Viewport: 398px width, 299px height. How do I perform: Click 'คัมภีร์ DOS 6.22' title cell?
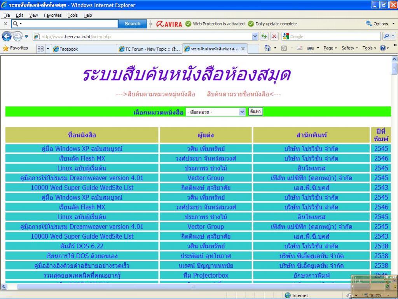82,246
